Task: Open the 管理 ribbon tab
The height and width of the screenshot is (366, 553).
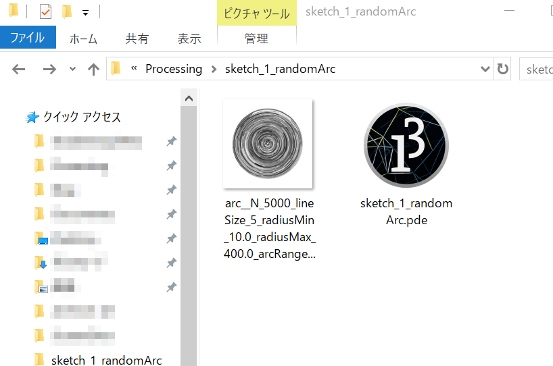Action: [x=256, y=38]
